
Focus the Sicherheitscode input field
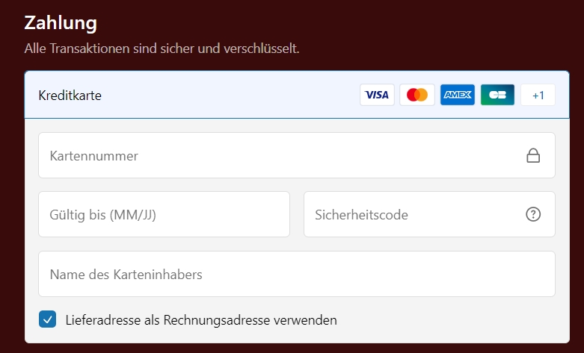pyautogui.click(x=429, y=214)
